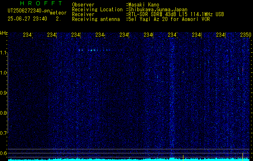Click the 0.7 frequency axis label
Viewport: 253px width, 161px height.
point(3,133)
